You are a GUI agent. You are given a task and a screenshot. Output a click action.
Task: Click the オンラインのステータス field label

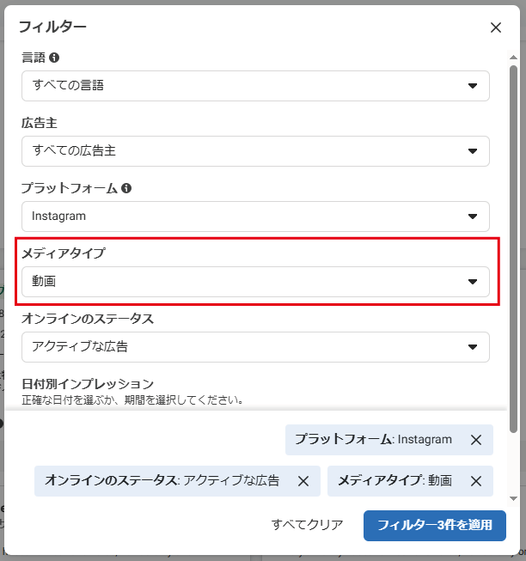pyautogui.click(x=88, y=319)
